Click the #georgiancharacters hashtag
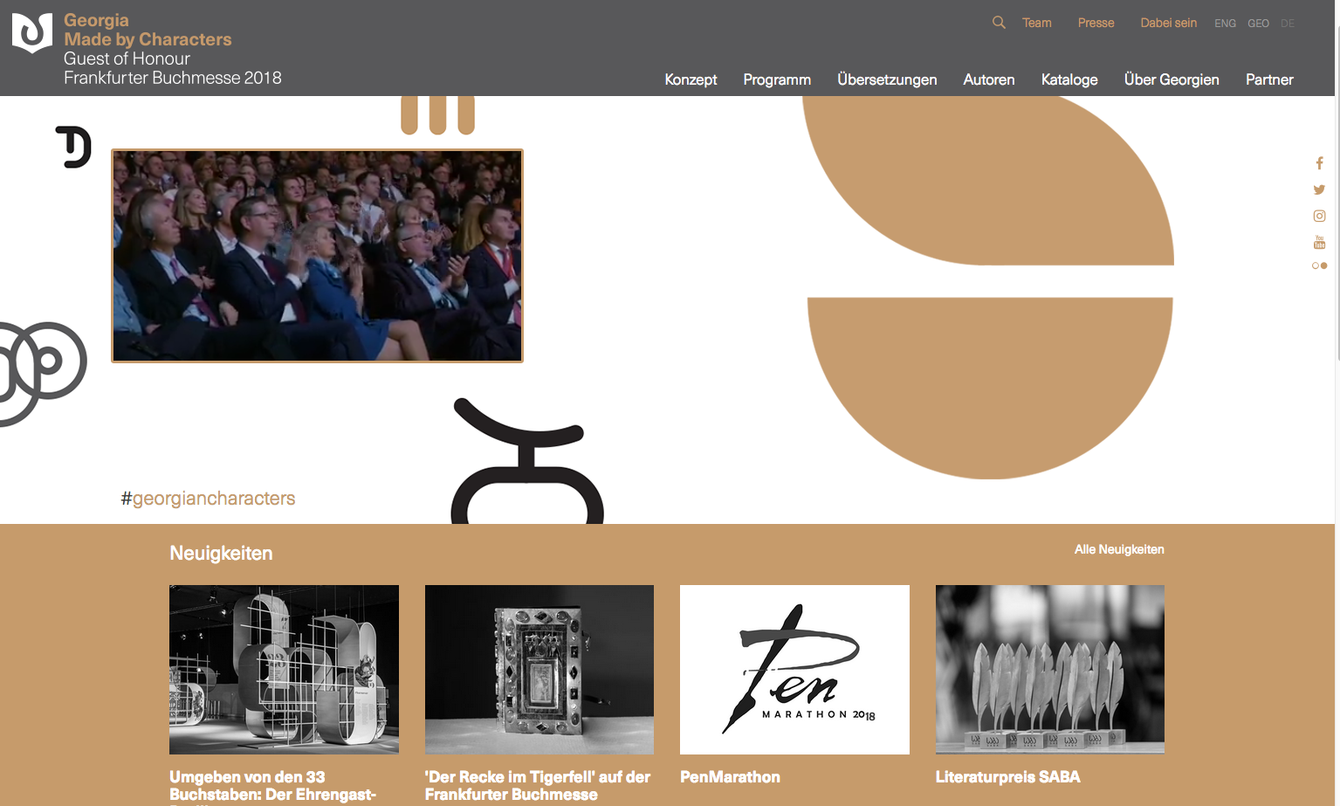The image size is (1340, 806). pos(208,499)
